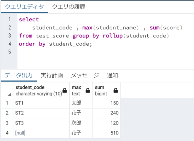Click the lock icon on student_code column
The width and height of the screenshot is (194, 141).
coord(65,90)
